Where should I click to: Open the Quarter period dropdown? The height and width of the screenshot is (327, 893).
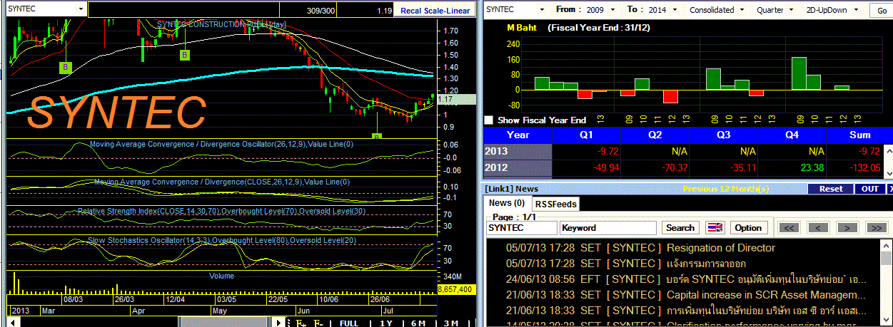[792, 10]
